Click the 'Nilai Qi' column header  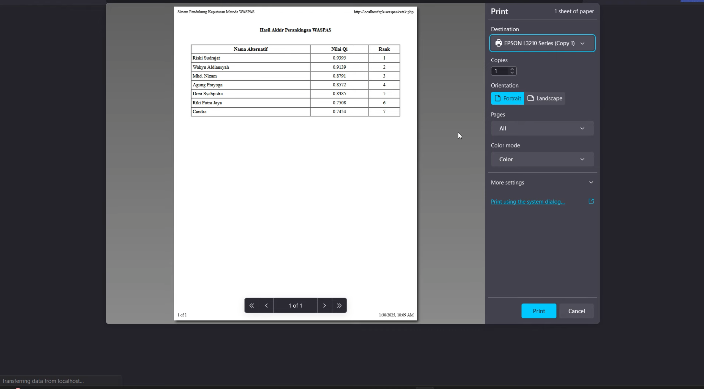click(x=339, y=49)
